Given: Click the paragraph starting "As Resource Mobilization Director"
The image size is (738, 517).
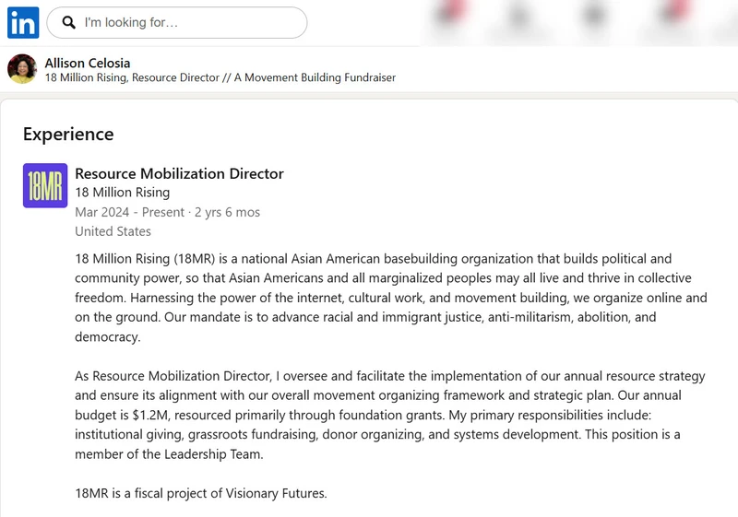Looking at the screenshot, I should coord(390,415).
